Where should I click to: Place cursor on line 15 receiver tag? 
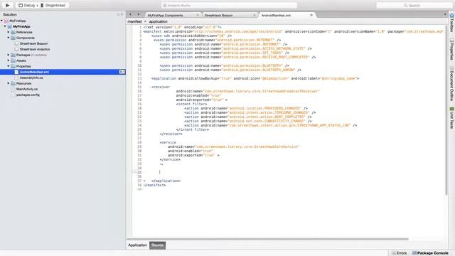pyautogui.click(x=161, y=87)
